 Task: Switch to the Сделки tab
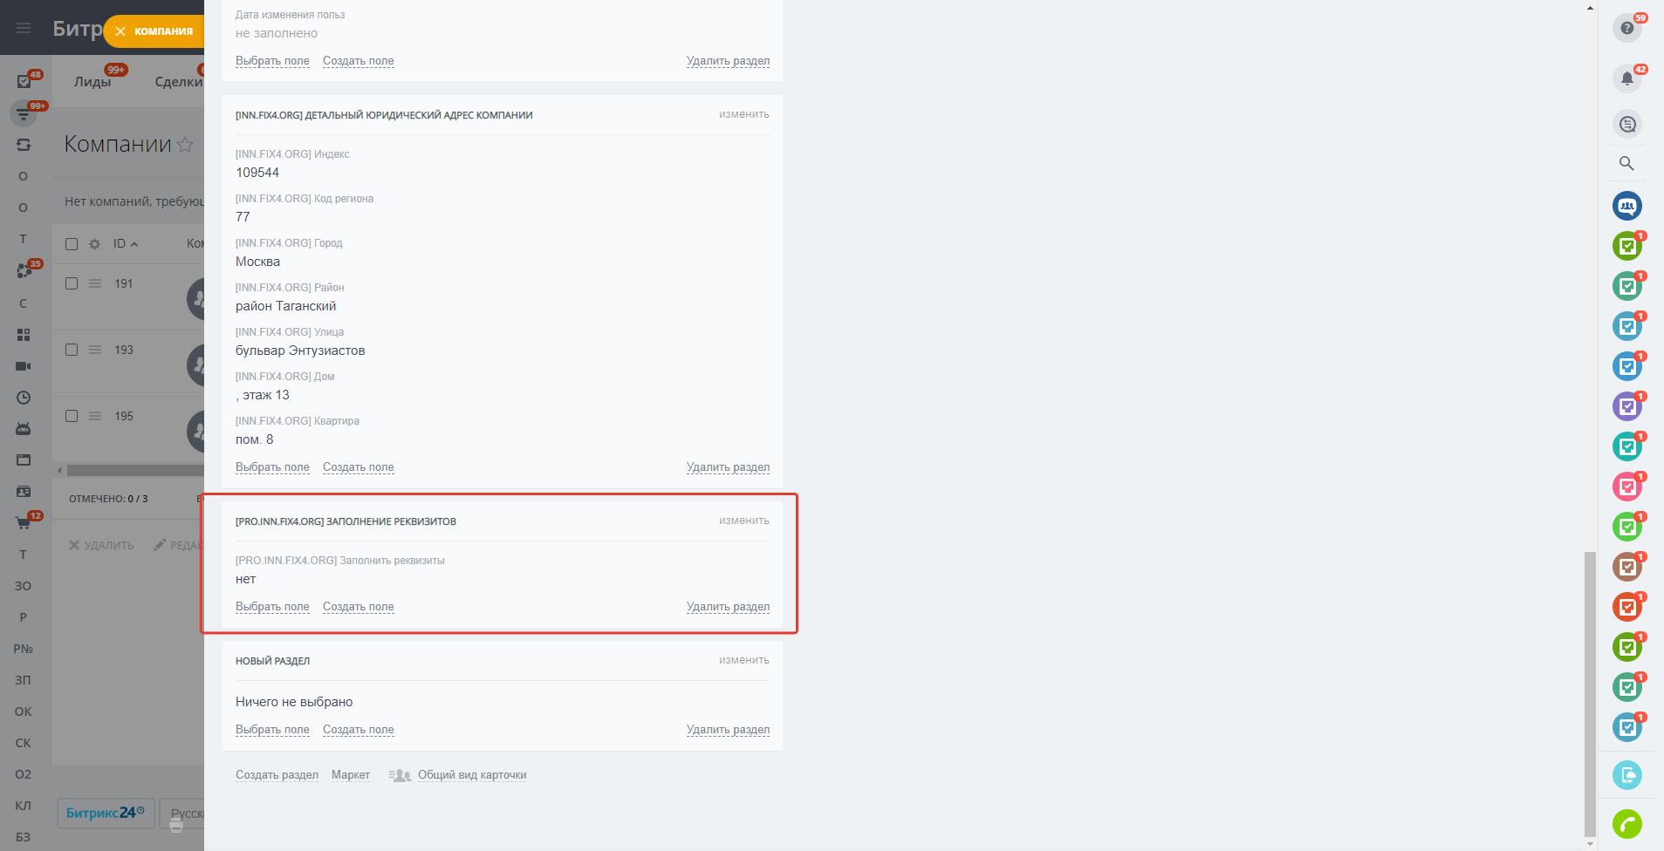pos(179,81)
